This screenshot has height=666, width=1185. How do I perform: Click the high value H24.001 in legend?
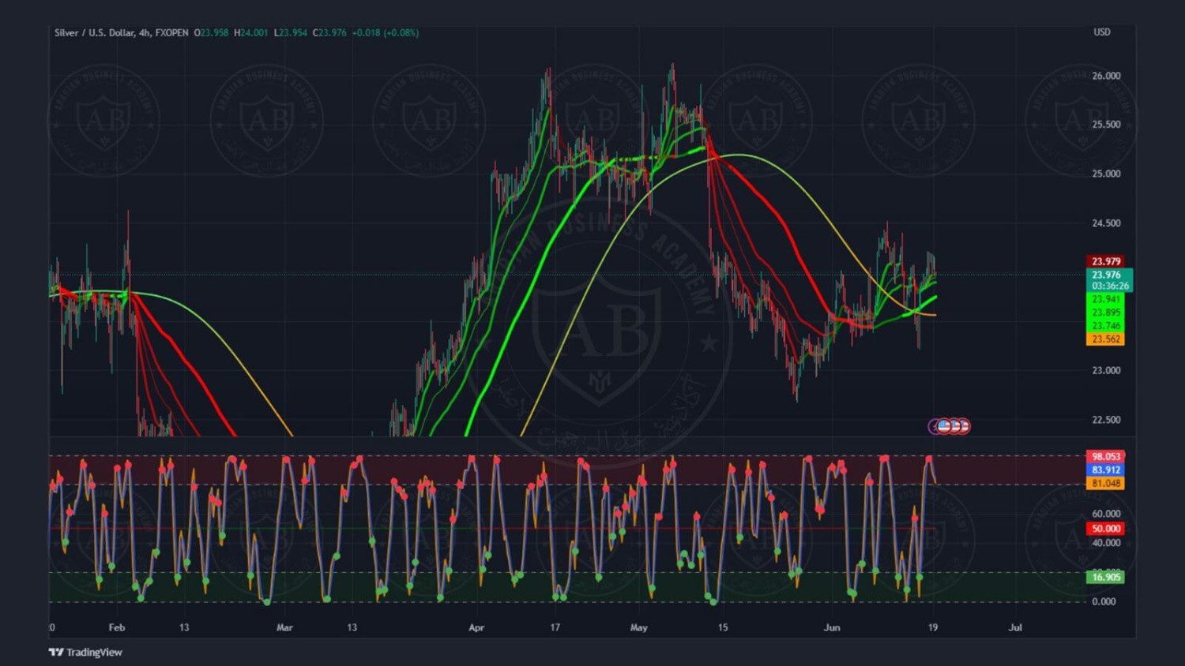click(251, 32)
